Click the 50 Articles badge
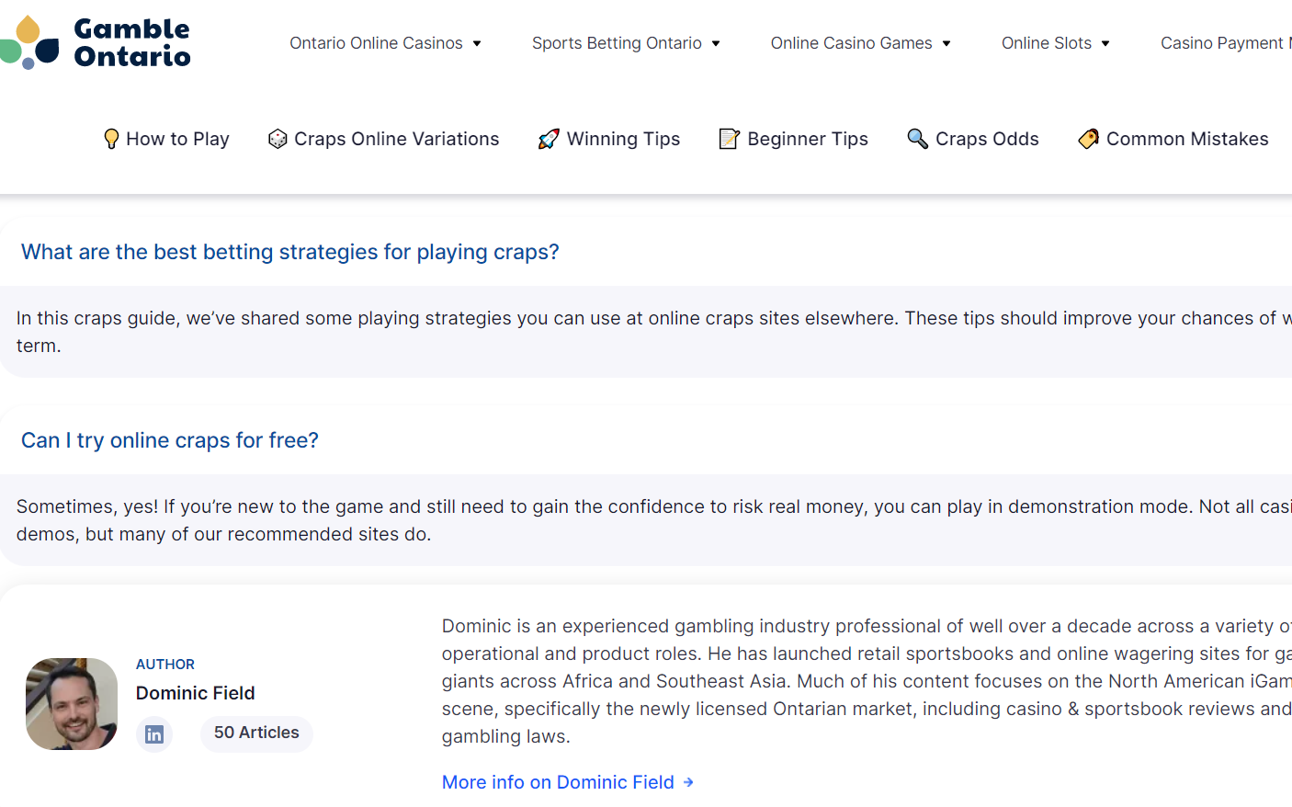Screen dimensions: 1292x807 [256, 733]
